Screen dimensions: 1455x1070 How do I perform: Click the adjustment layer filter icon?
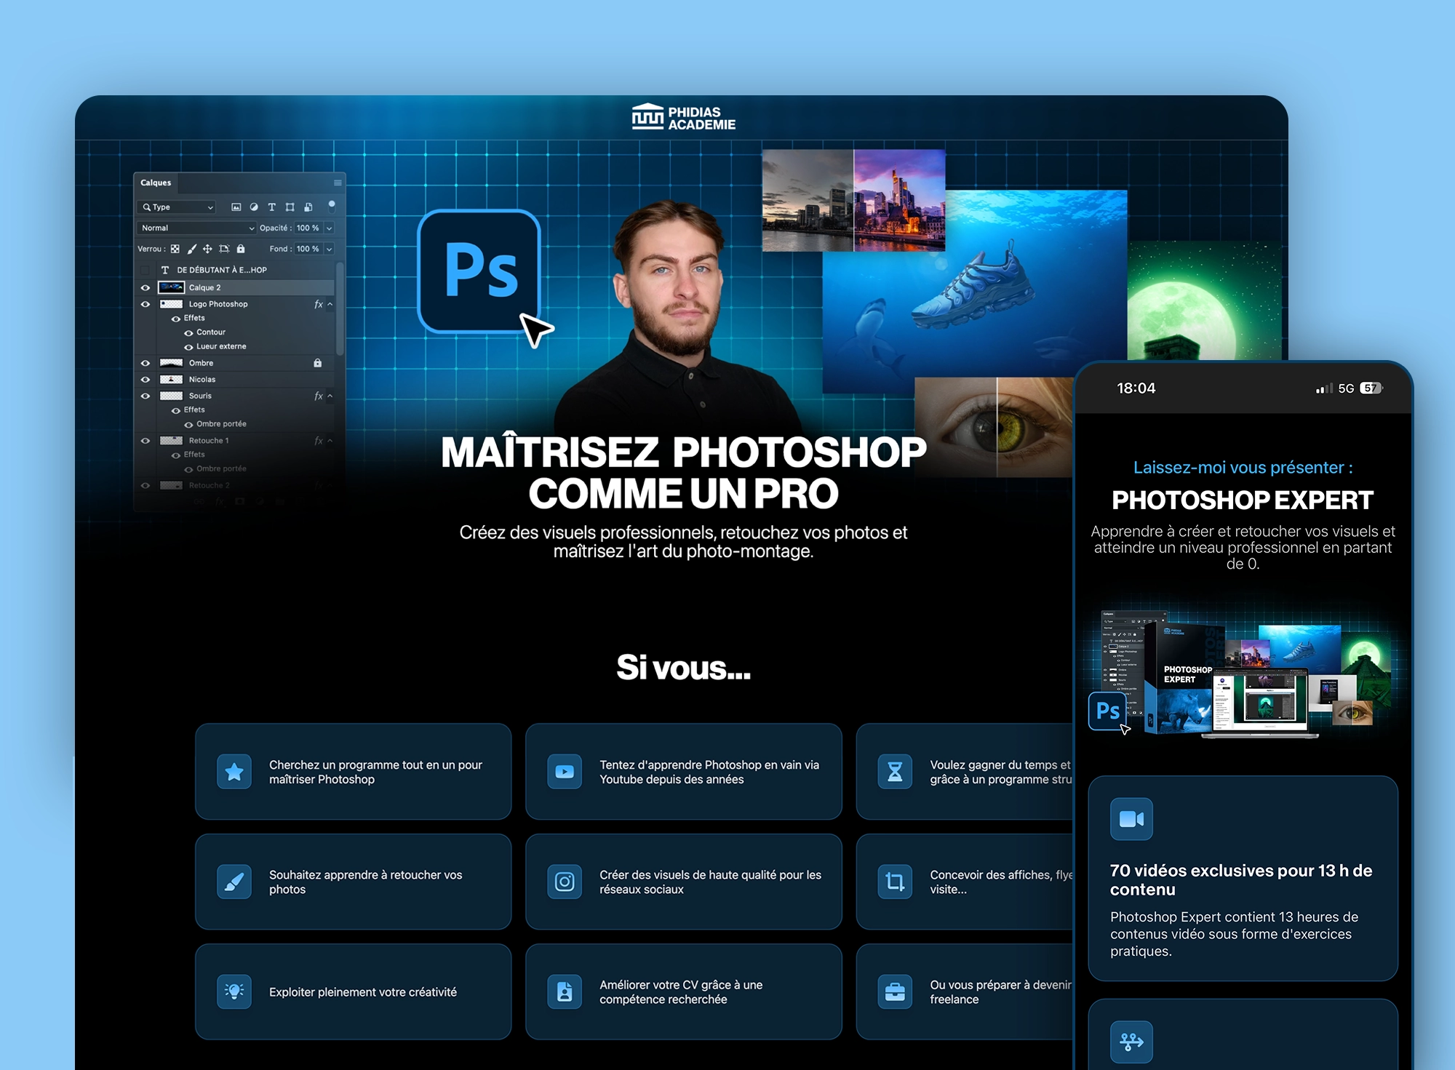coord(254,207)
